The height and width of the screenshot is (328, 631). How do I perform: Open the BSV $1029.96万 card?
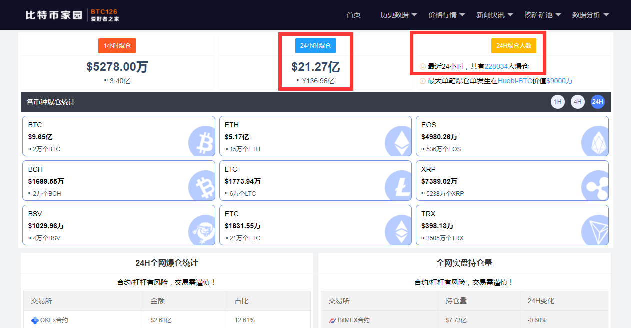pos(119,225)
